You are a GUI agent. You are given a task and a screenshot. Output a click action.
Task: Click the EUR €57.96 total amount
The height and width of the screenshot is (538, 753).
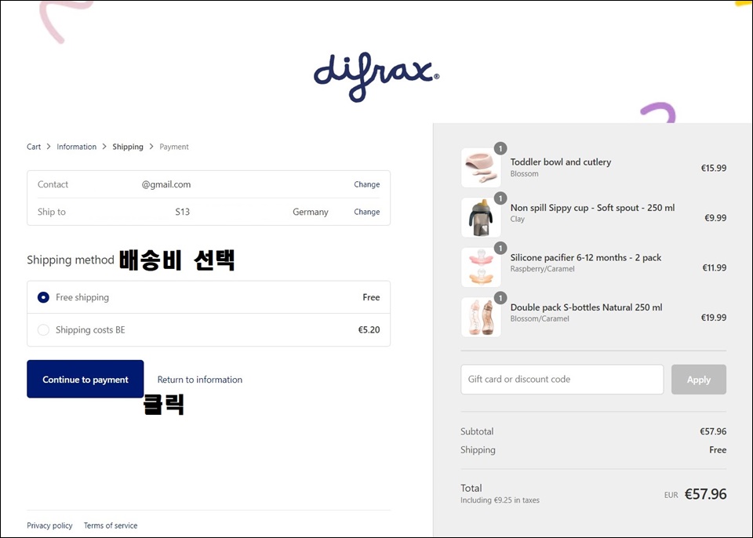(x=696, y=494)
